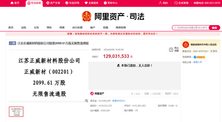The image size is (222, 122).
Task: Select the stock listing thumbnail image
Action: pyautogui.click(x=16, y=112)
